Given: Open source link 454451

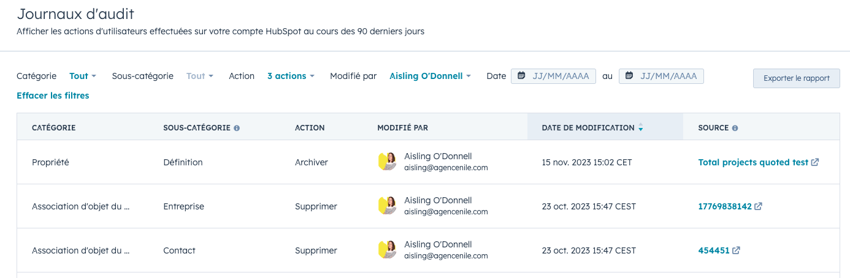Looking at the screenshot, I should coord(714,250).
